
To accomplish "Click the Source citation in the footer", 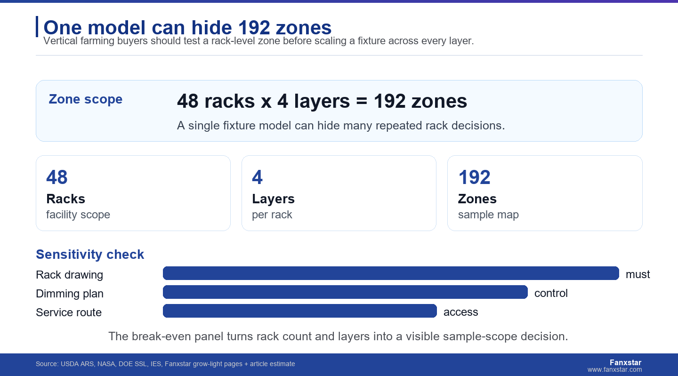I will coord(165,364).
